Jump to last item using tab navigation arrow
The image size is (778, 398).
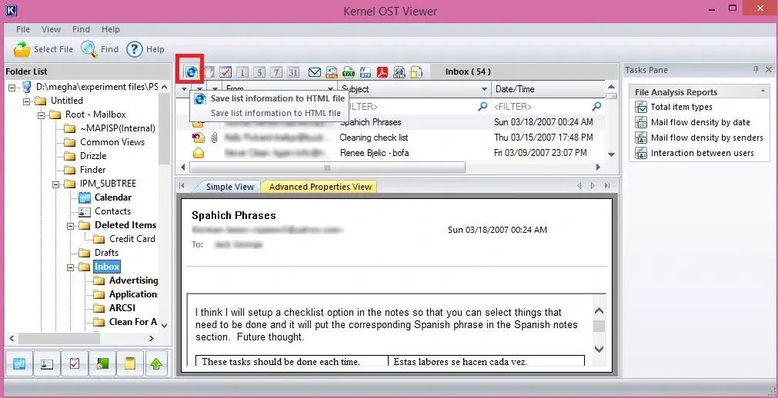[607, 186]
